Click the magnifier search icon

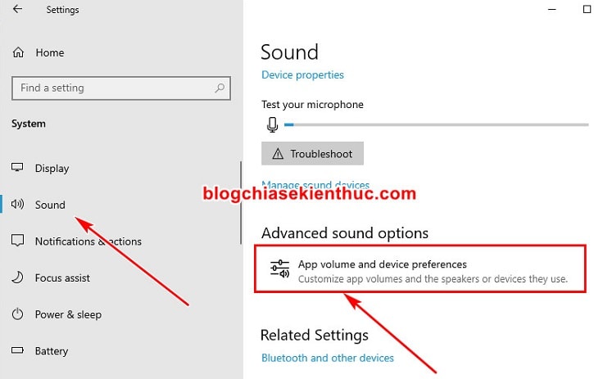(x=220, y=88)
